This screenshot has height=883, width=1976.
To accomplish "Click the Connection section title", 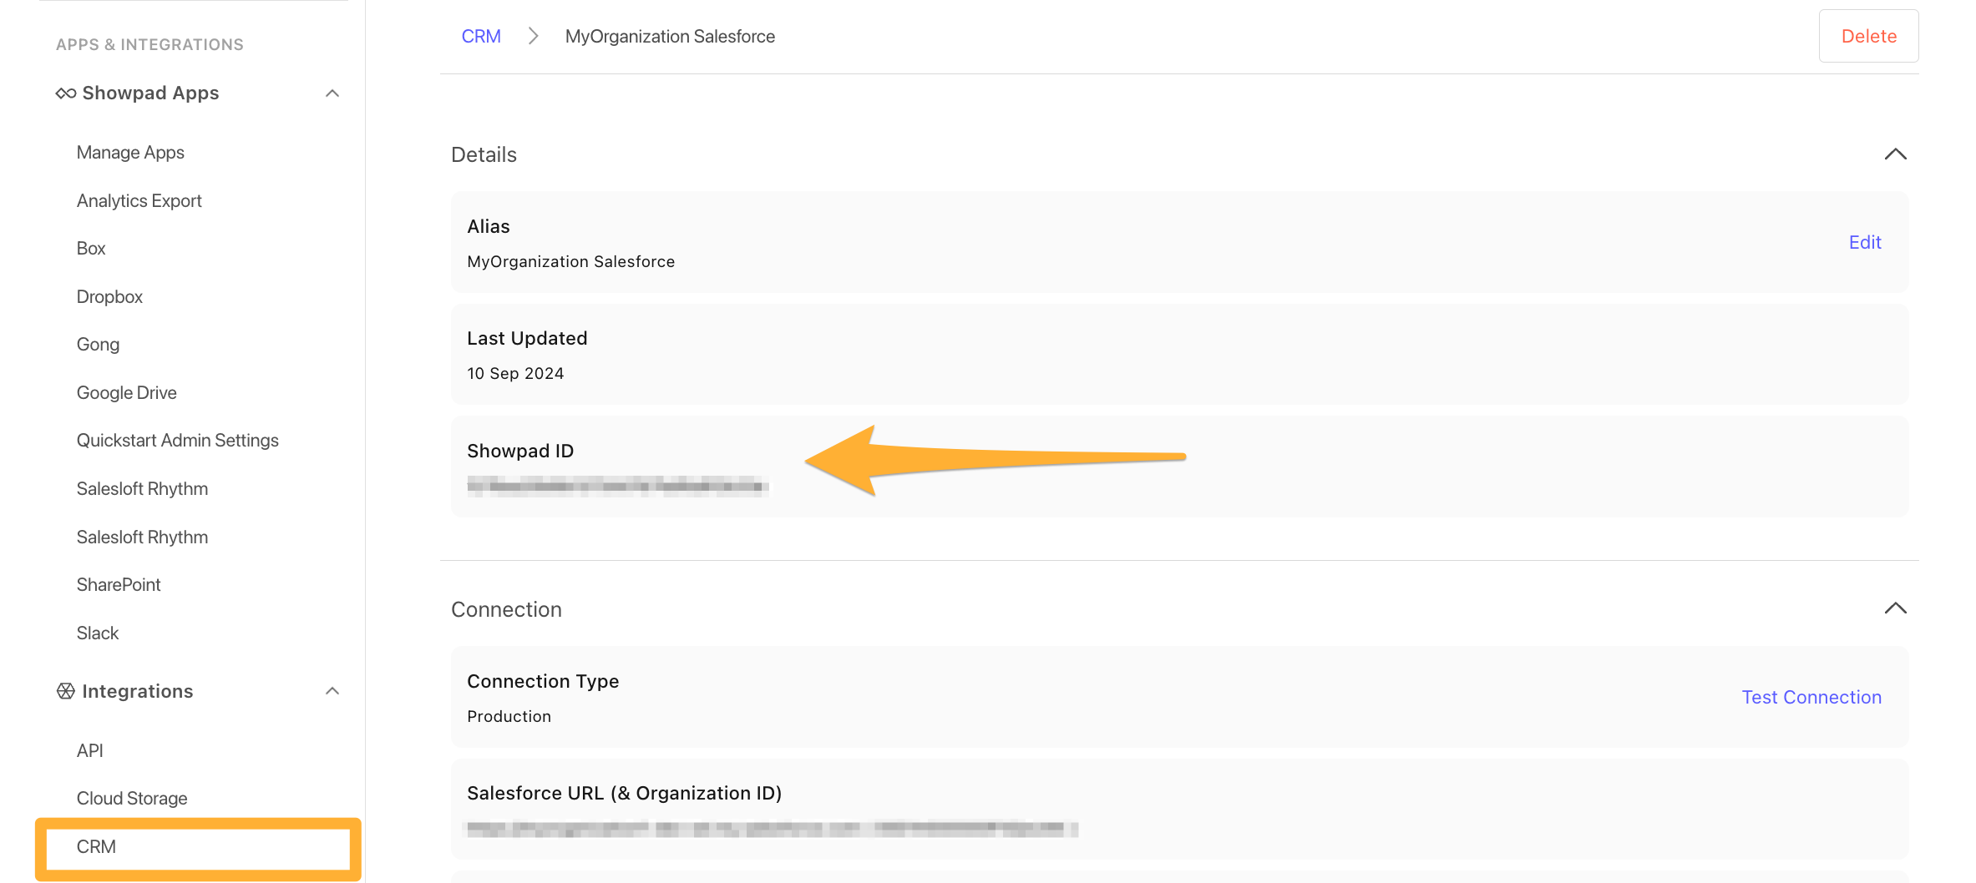I will [507, 610].
